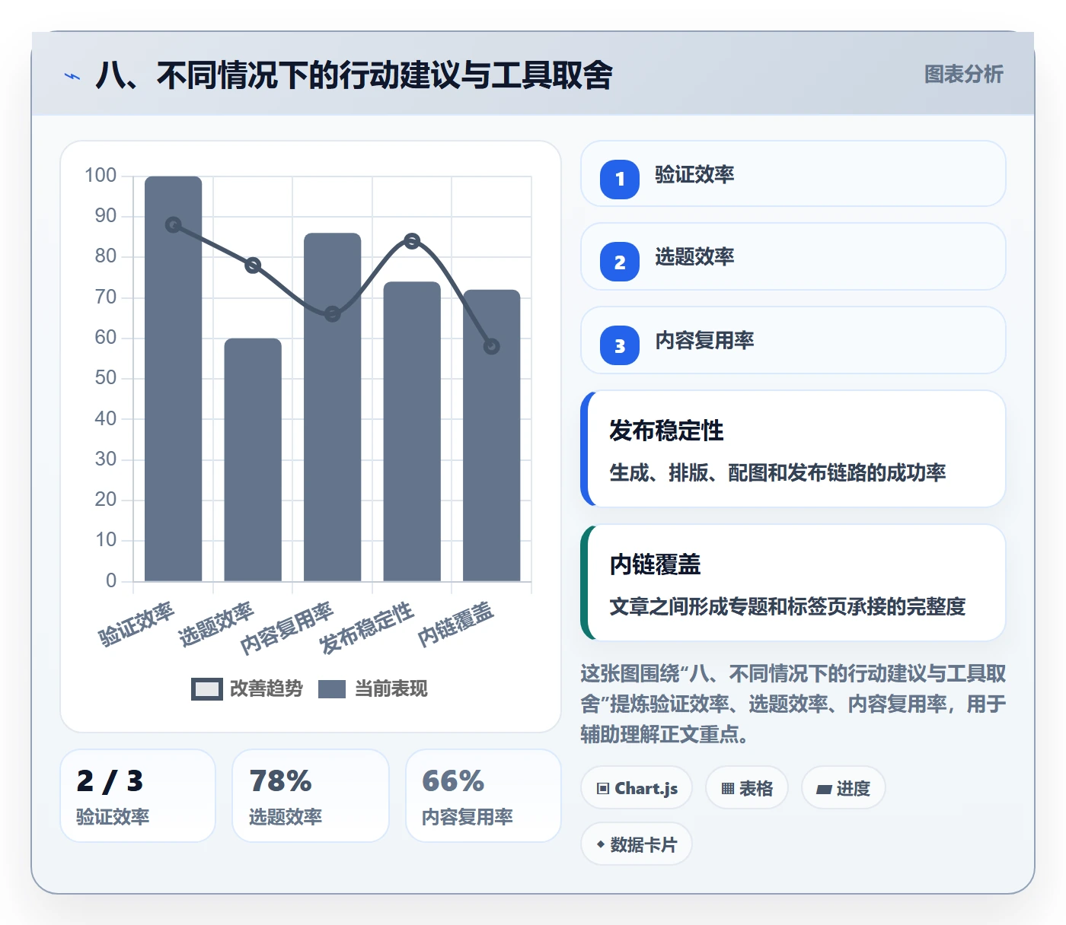Screen dimensions: 1066x925
Task: Click the heading 八、不同情况下的行动建议与工具取舍
Action: click(354, 75)
